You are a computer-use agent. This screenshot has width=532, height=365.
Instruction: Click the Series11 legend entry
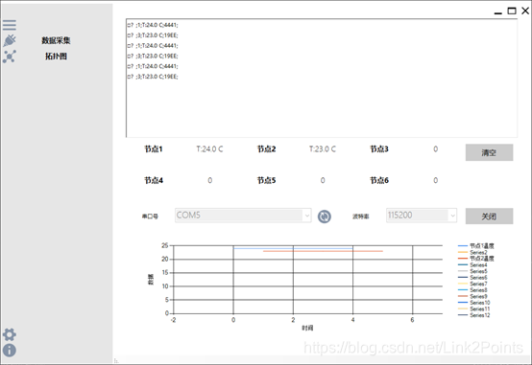474,308
